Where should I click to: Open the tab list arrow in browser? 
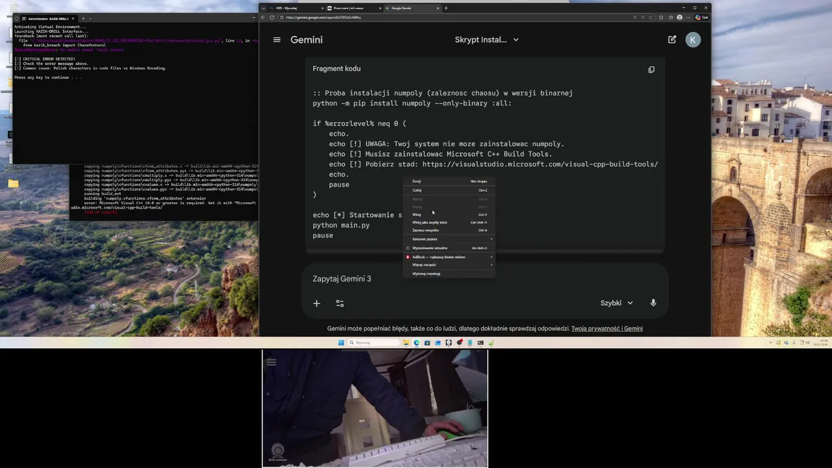(263, 8)
